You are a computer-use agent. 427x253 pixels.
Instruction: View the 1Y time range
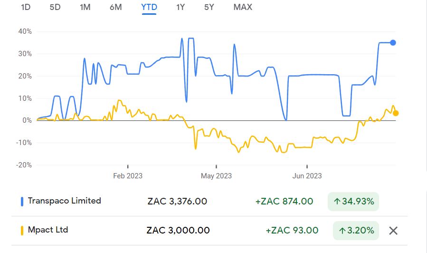(180, 7)
